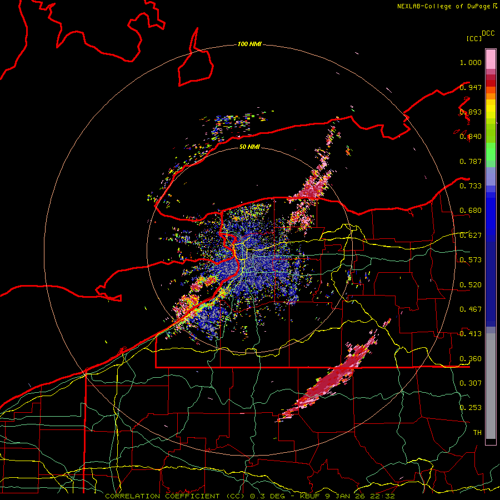Click the 0.787 scale value
500x500 pixels.
[471, 161]
